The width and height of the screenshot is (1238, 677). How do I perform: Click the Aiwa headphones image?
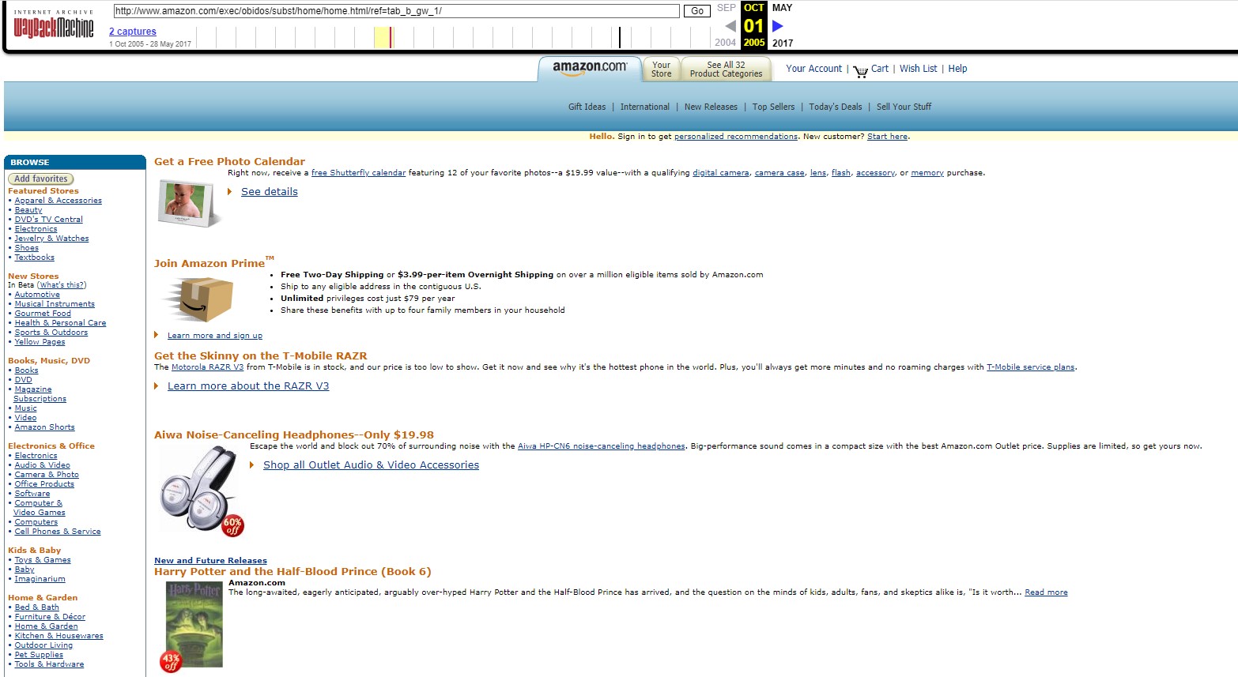click(x=198, y=488)
